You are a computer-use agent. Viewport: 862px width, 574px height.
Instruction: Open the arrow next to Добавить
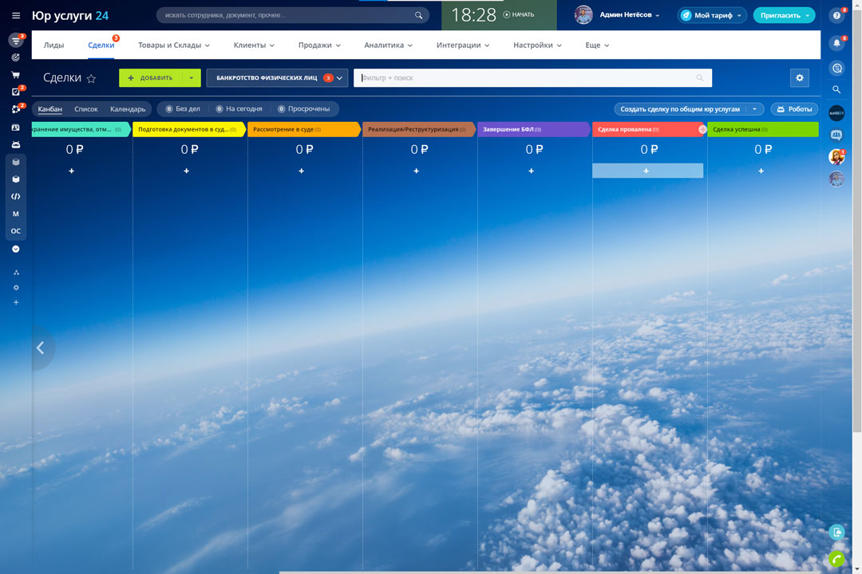pyautogui.click(x=192, y=78)
